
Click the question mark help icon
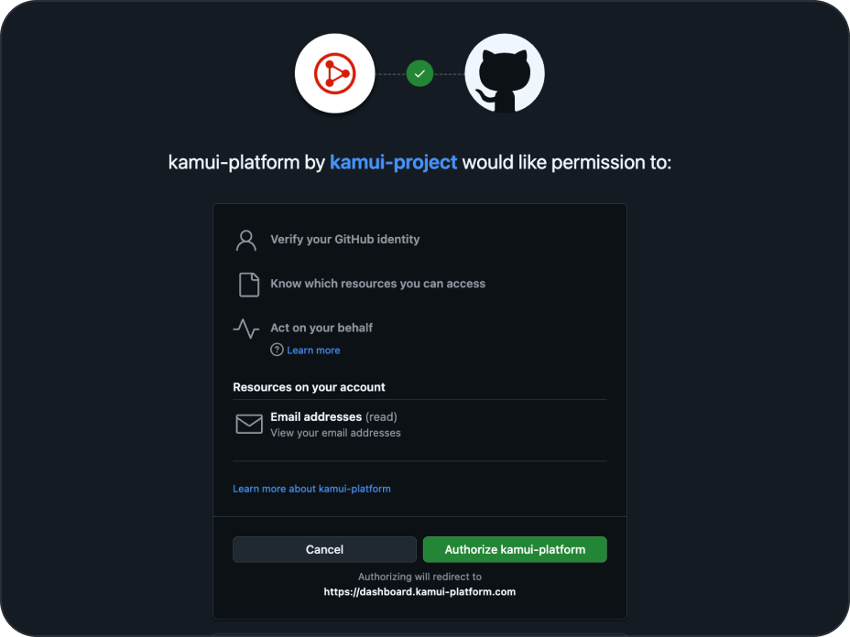pyautogui.click(x=277, y=350)
